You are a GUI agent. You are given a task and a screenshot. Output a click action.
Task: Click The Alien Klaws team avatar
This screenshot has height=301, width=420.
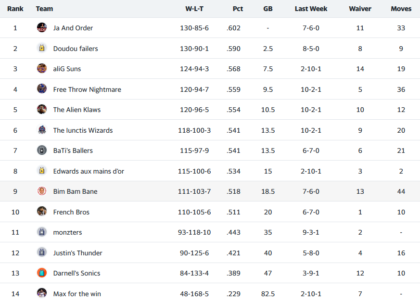pos(42,110)
